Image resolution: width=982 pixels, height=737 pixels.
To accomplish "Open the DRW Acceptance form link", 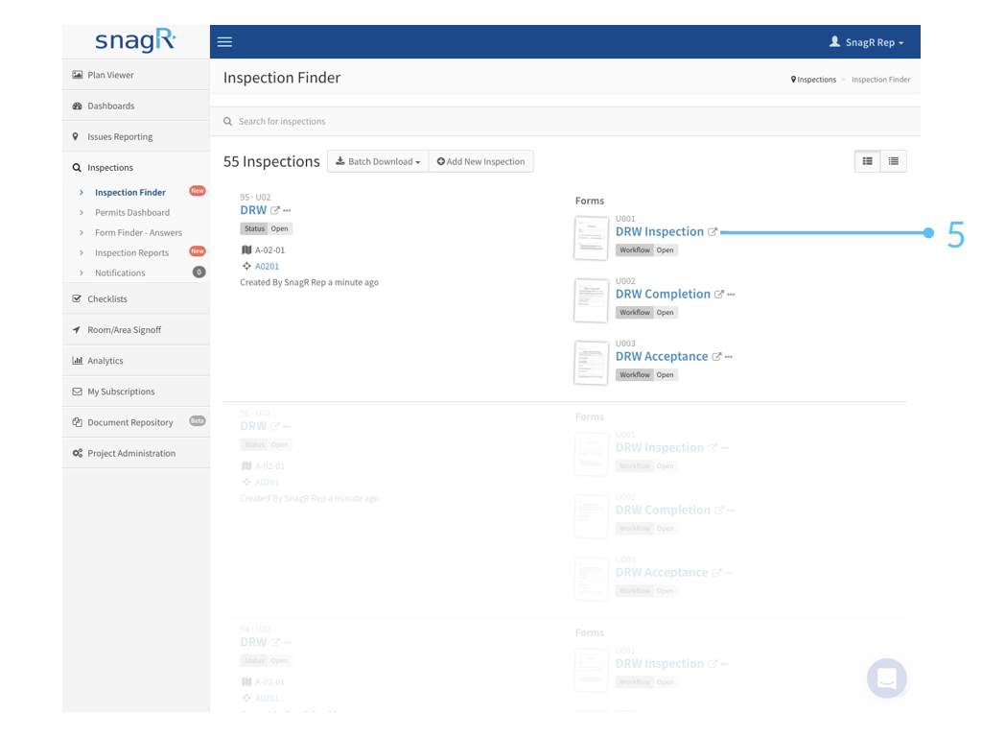I will [x=662, y=356].
